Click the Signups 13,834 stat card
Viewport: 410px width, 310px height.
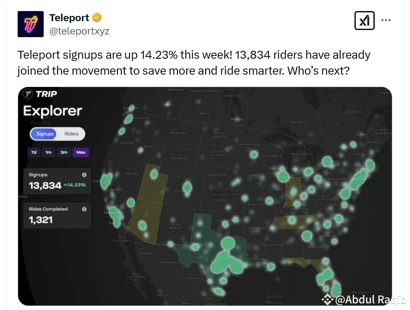tap(57, 181)
